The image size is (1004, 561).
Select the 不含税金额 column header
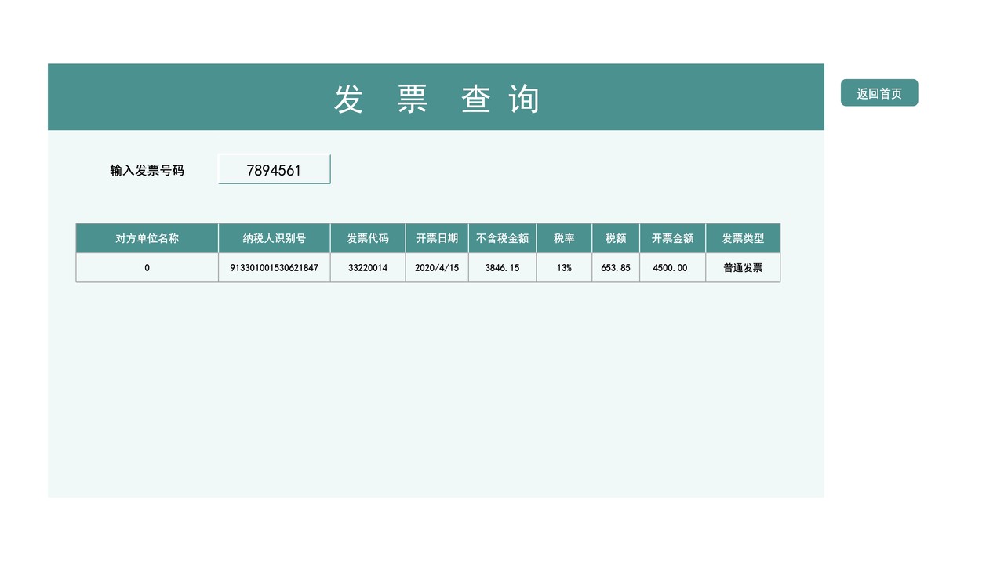tap(502, 238)
